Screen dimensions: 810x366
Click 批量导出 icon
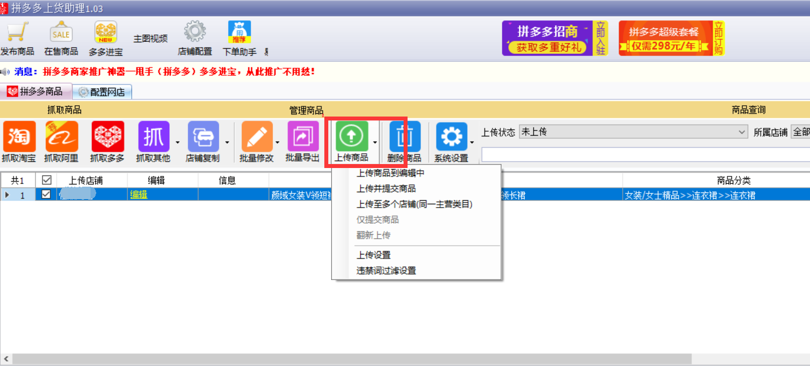pos(303,137)
